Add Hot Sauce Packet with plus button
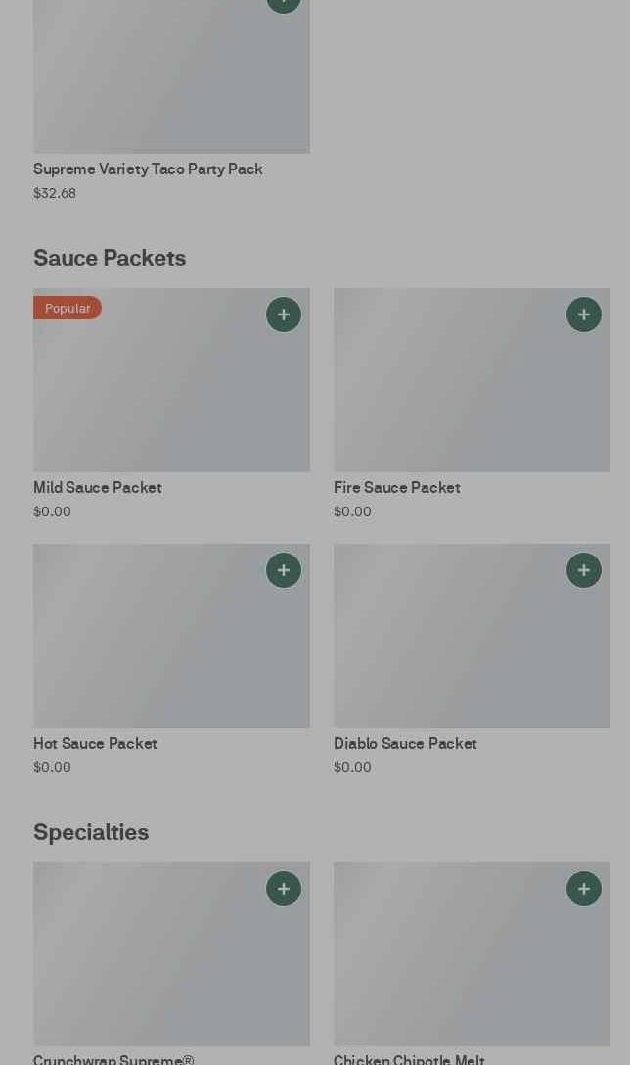Screen dimensions: 630x1065 (x=284, y=570)
